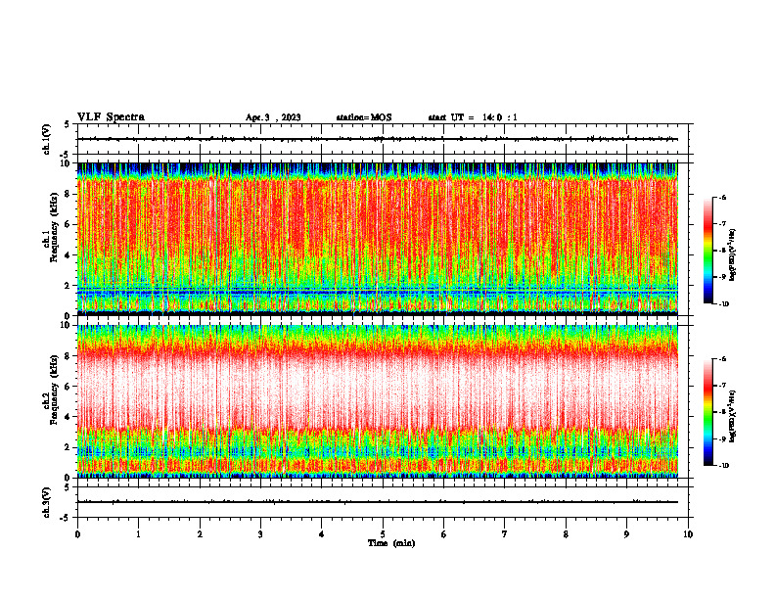The image size is (775, 599).
Task: Click the "-10" label on ch.2 color bar
Action: point(723,466)
